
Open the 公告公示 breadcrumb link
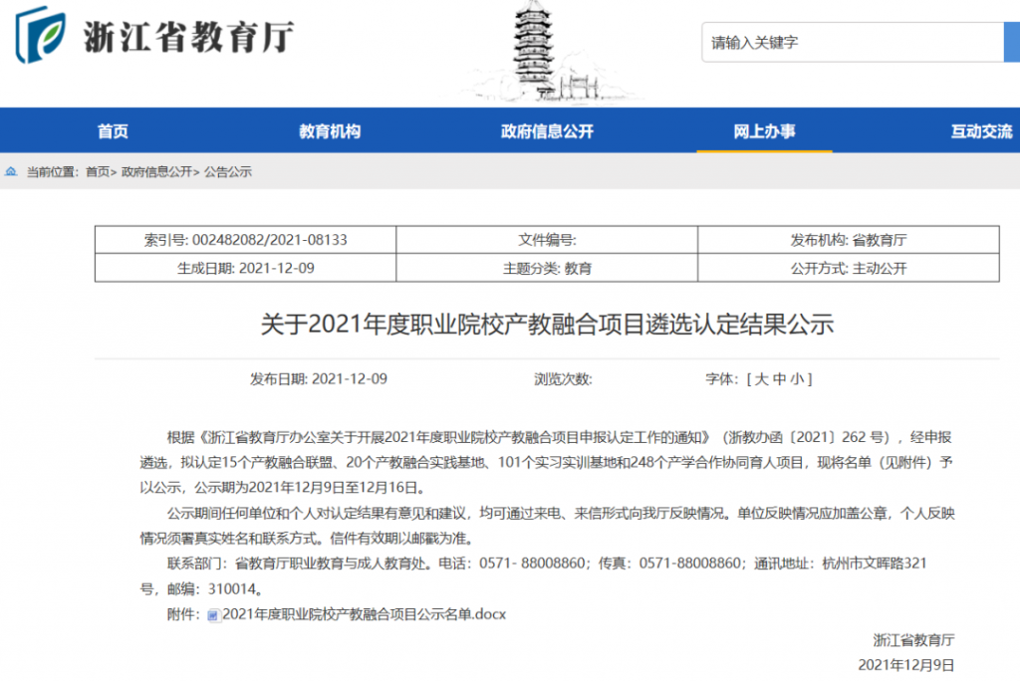tap(229, 171)
